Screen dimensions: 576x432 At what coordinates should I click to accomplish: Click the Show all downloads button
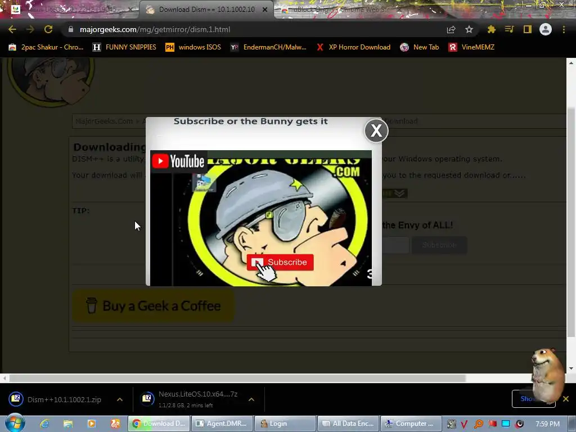tap(533, 399)
